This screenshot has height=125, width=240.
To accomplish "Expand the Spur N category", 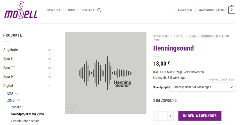I will [x=49, y=59].
